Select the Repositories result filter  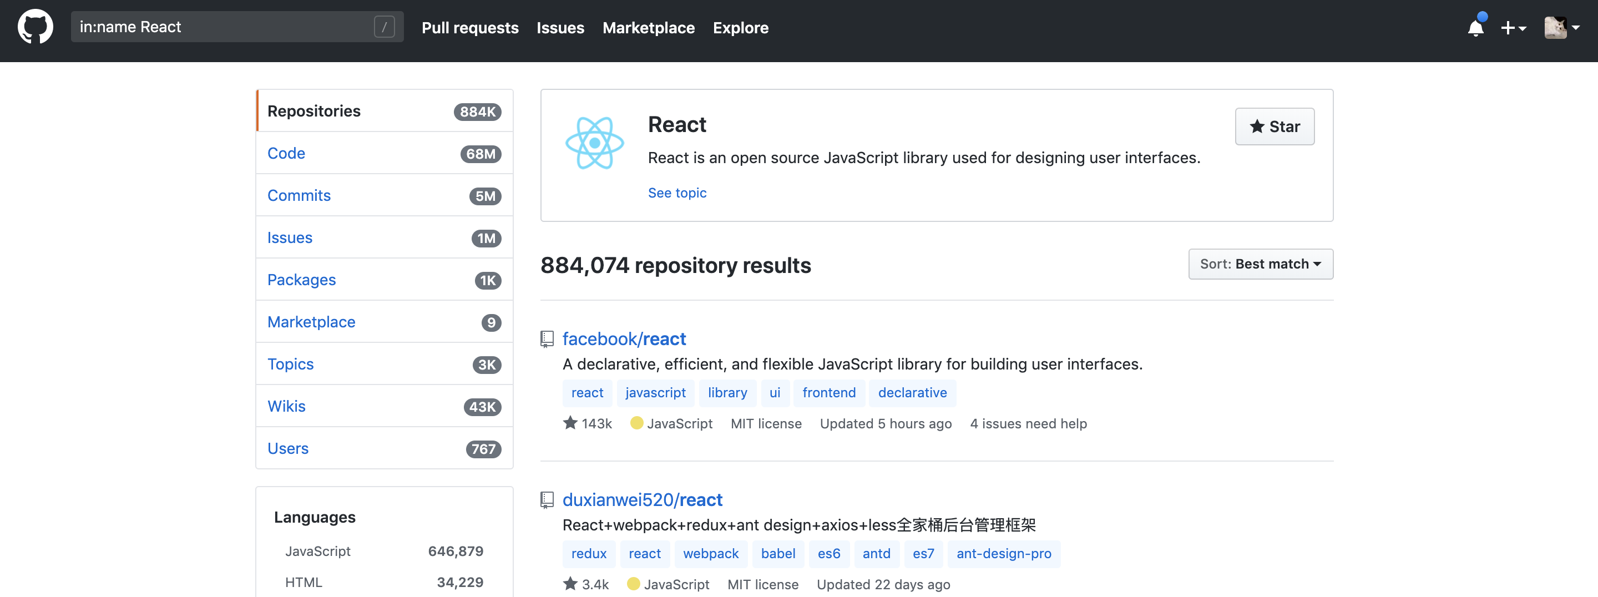click(385, 111)
